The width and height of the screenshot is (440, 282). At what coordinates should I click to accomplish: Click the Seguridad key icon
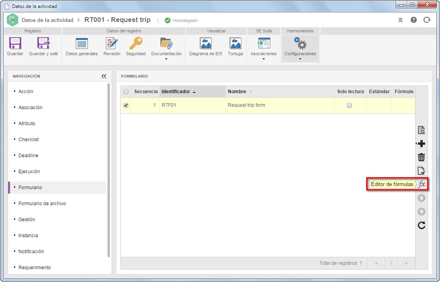136,43
